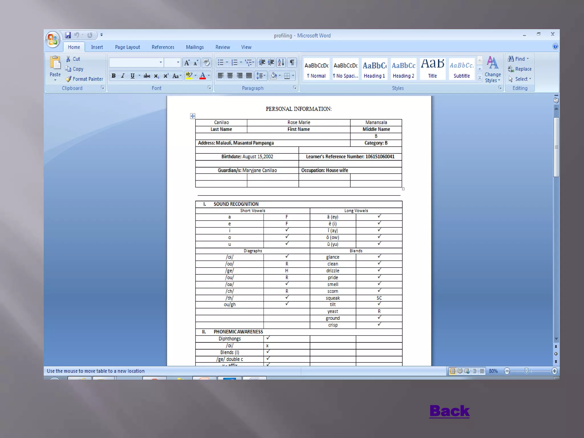This screenshot has width=584, height=438.
Task: Click the Save icon in quick access toolbar
Action: 68,35
